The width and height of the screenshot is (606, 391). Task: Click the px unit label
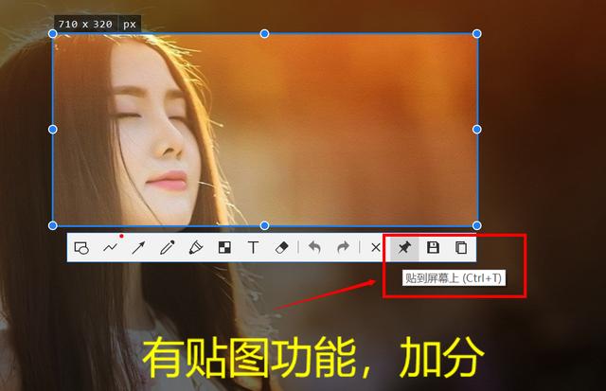pyautogui.click(x=130, y=25)
